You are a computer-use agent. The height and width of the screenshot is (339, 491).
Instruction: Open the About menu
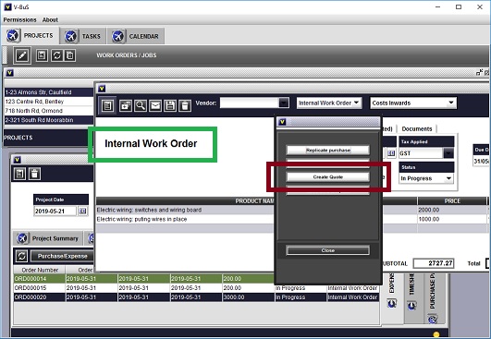pos(50,19)
